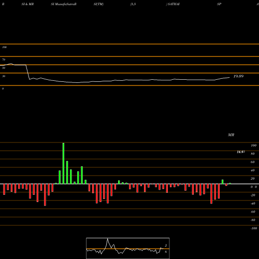Click the '70' label on the RSI axis
Image resolution: width=259 pixels, height=259 pixels.
tap(4, 60)
